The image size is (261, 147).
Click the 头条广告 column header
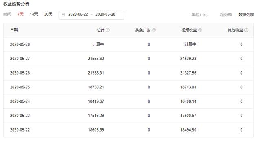[143, 30]
